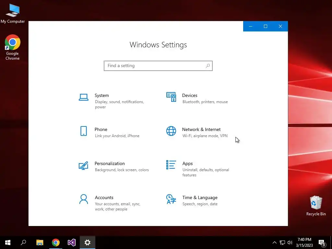Launch Chrome from the taskbar
Screen dimensions: 332x249
[56, 243]
